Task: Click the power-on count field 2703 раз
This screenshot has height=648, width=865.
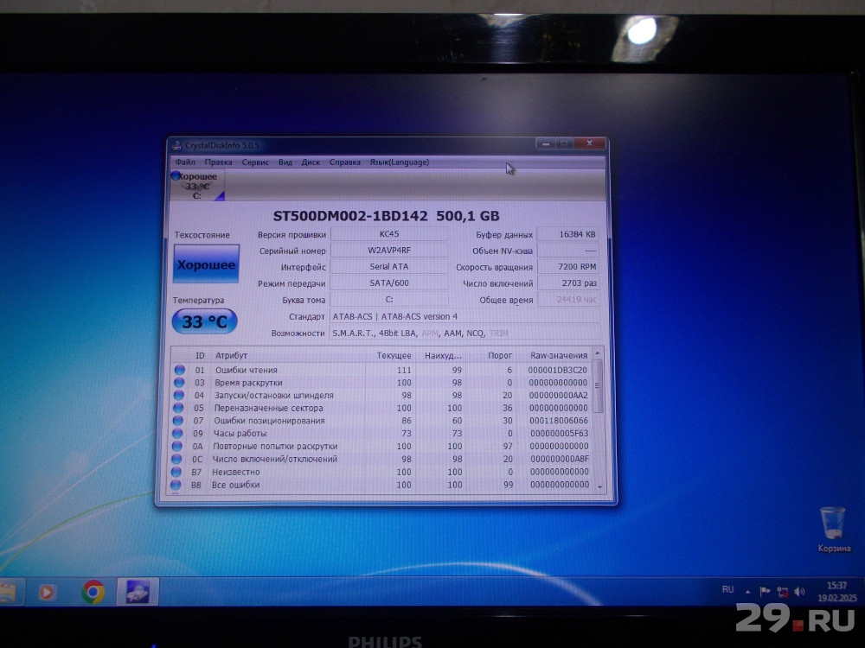Action: pyautogui.click(x=568, y=283)
